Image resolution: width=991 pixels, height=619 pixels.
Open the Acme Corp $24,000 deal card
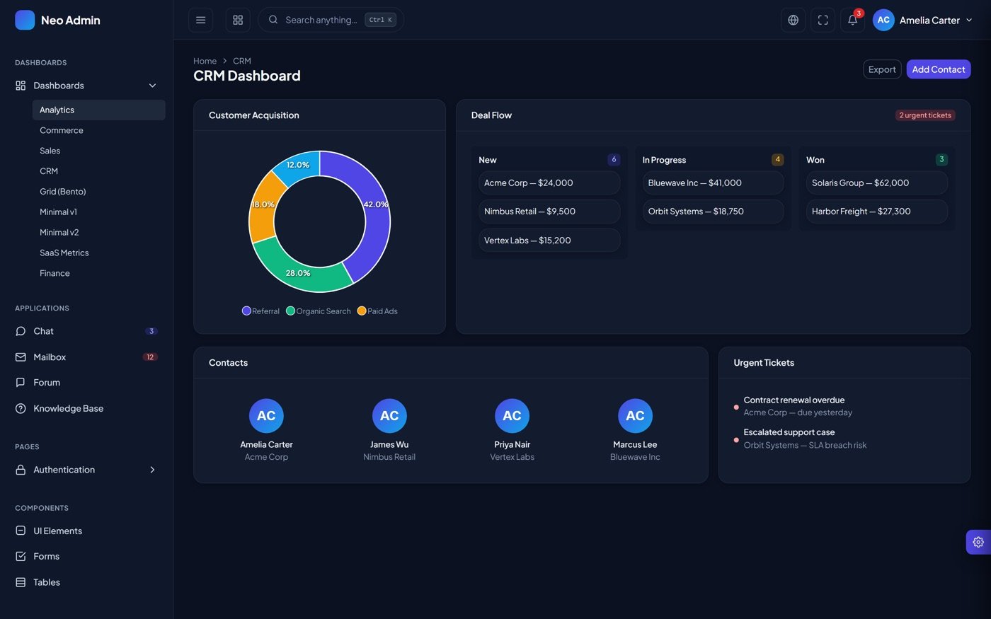coord(549,183)
